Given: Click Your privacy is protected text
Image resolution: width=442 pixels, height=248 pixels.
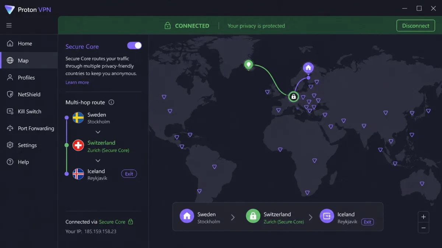Looking at the screenshot, I should coord(256,26).
